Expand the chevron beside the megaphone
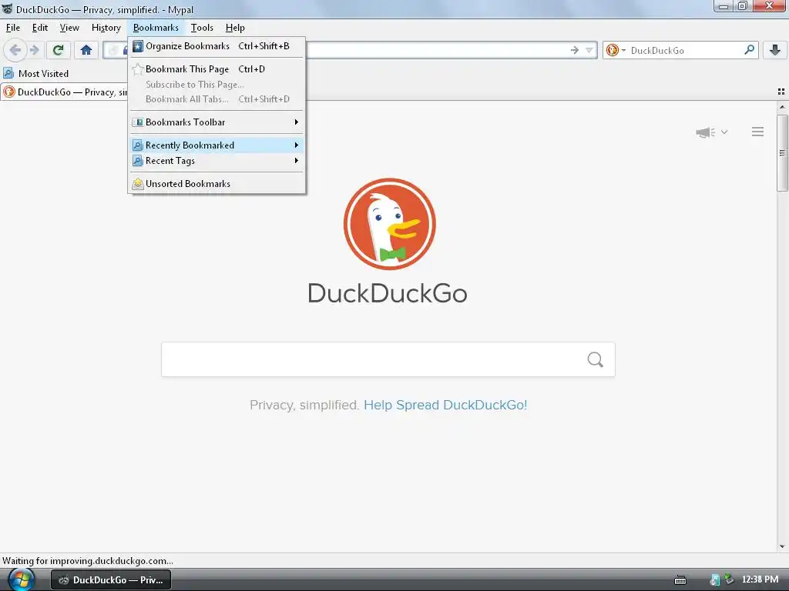Screen dimensions: 789x591 coord(724,132)
